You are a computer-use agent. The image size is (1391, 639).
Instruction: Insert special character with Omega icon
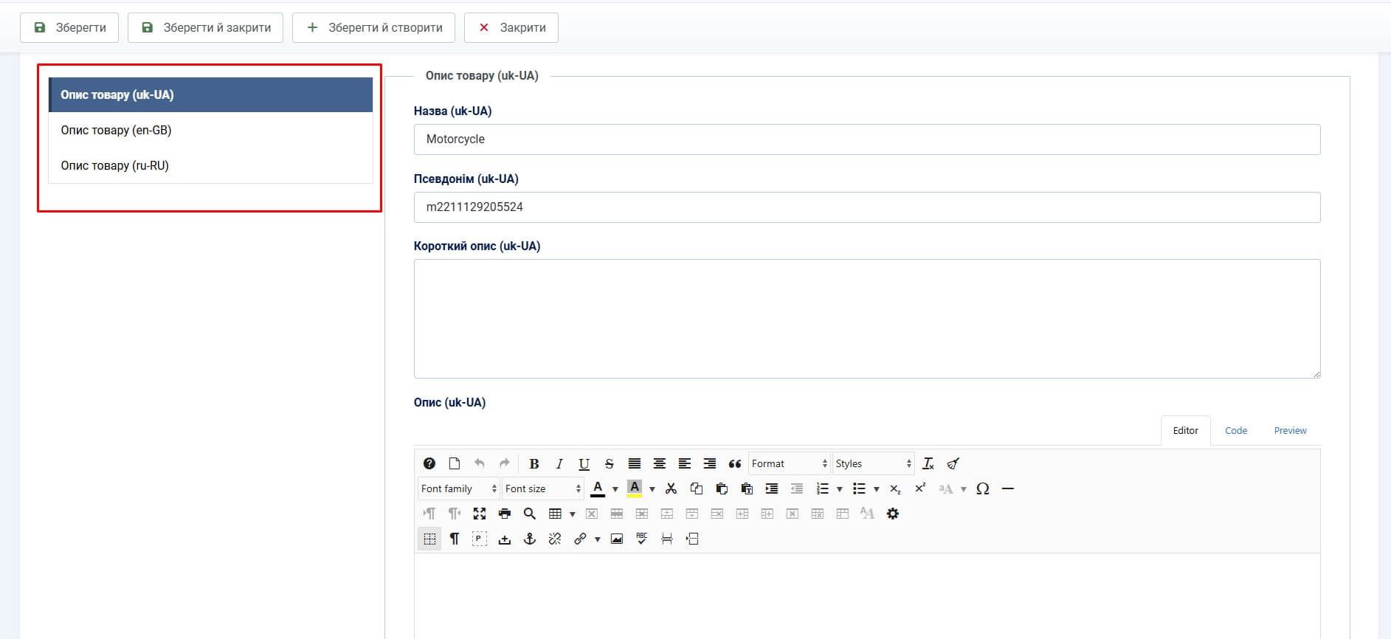pyautogui.click(x=982, y=488)
